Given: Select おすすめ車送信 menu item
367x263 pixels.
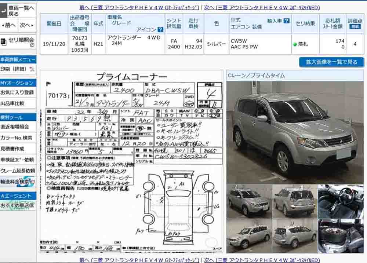Looking at the screenshot, I should click(x=18, y=205).
